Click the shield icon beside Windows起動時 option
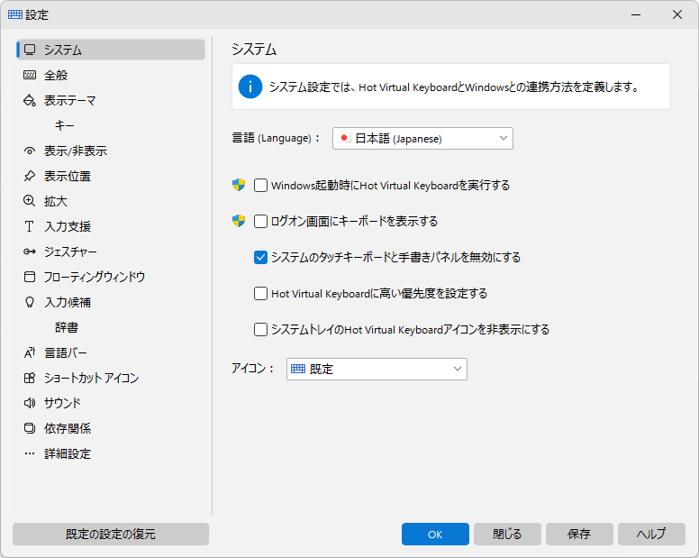 point(239,185)
